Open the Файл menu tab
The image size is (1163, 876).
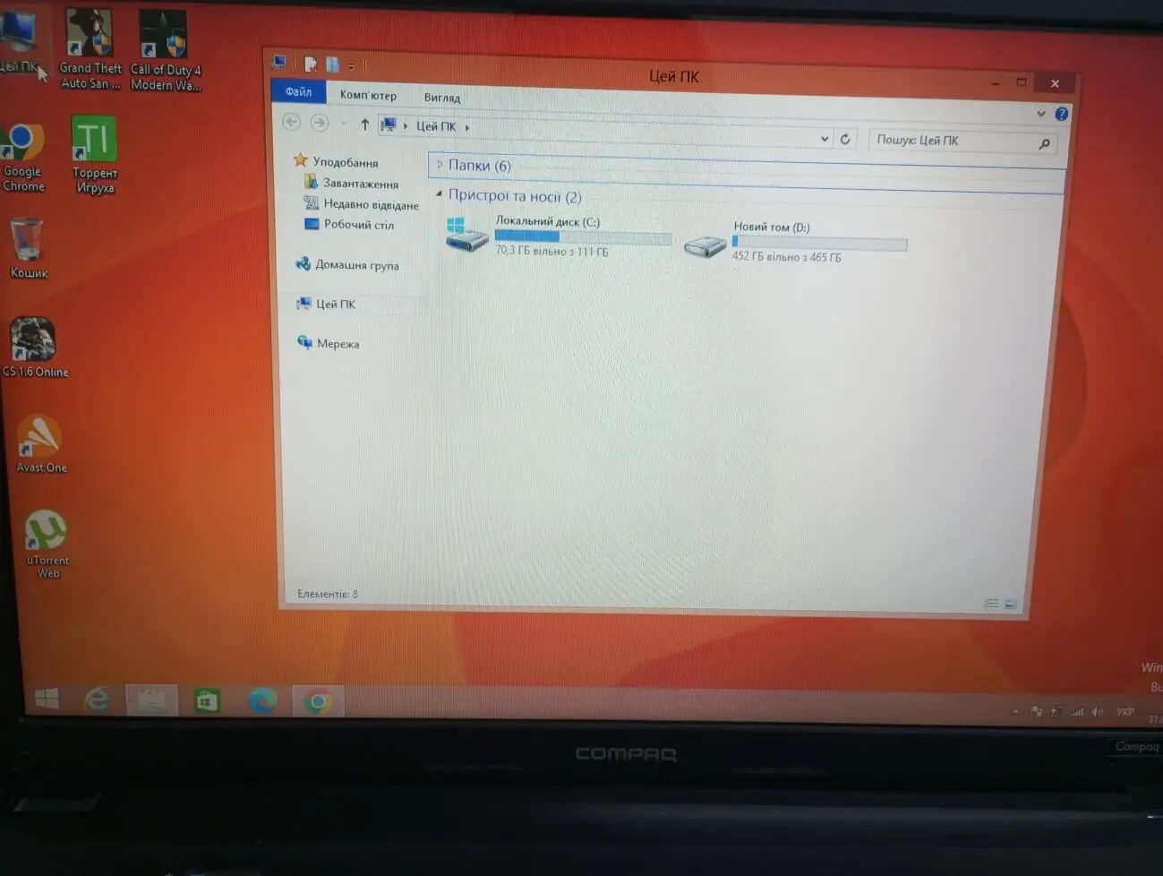click(x=298, y=91)
